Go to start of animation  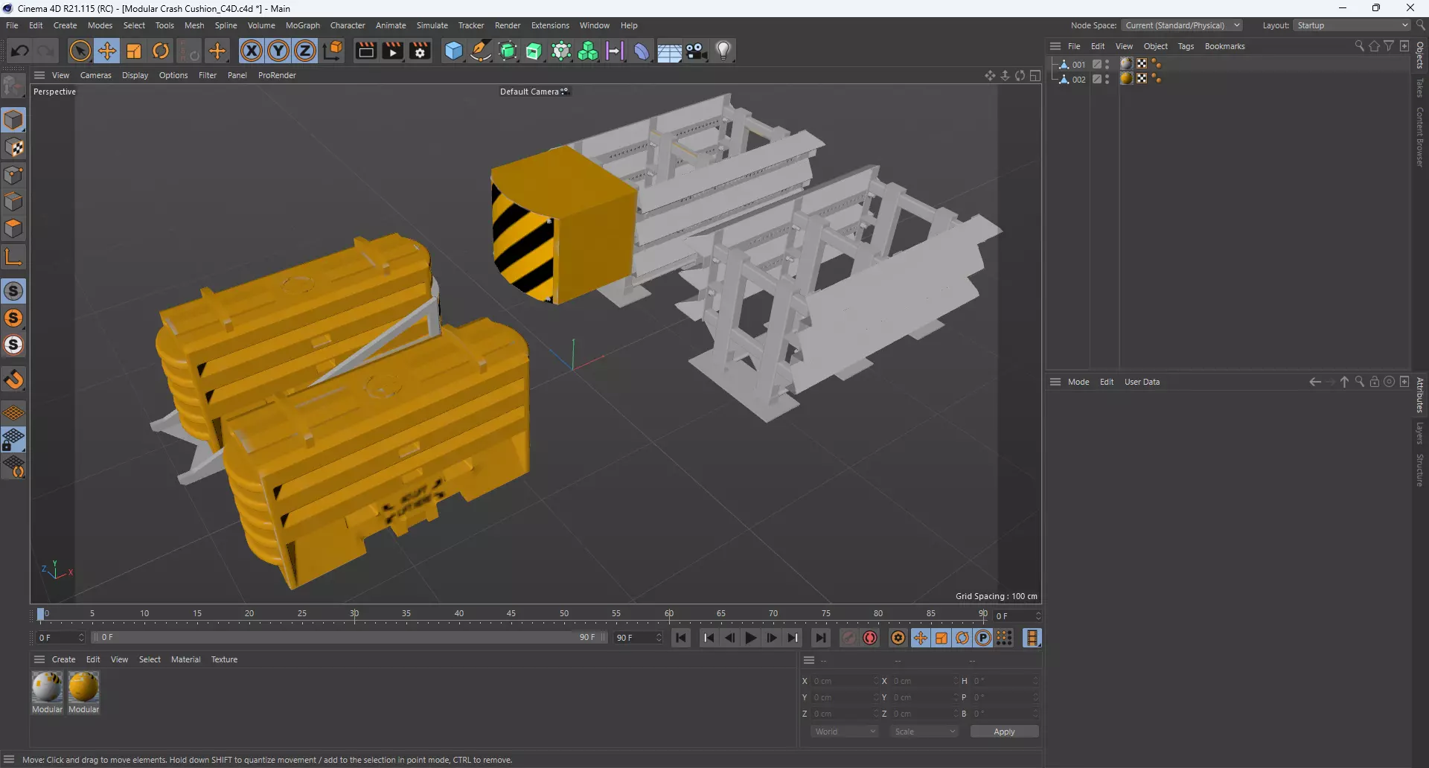(x=680, y=638)
